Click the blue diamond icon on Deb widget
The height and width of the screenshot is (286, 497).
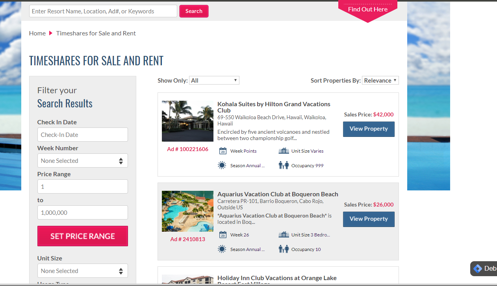[x=478, y=268]
